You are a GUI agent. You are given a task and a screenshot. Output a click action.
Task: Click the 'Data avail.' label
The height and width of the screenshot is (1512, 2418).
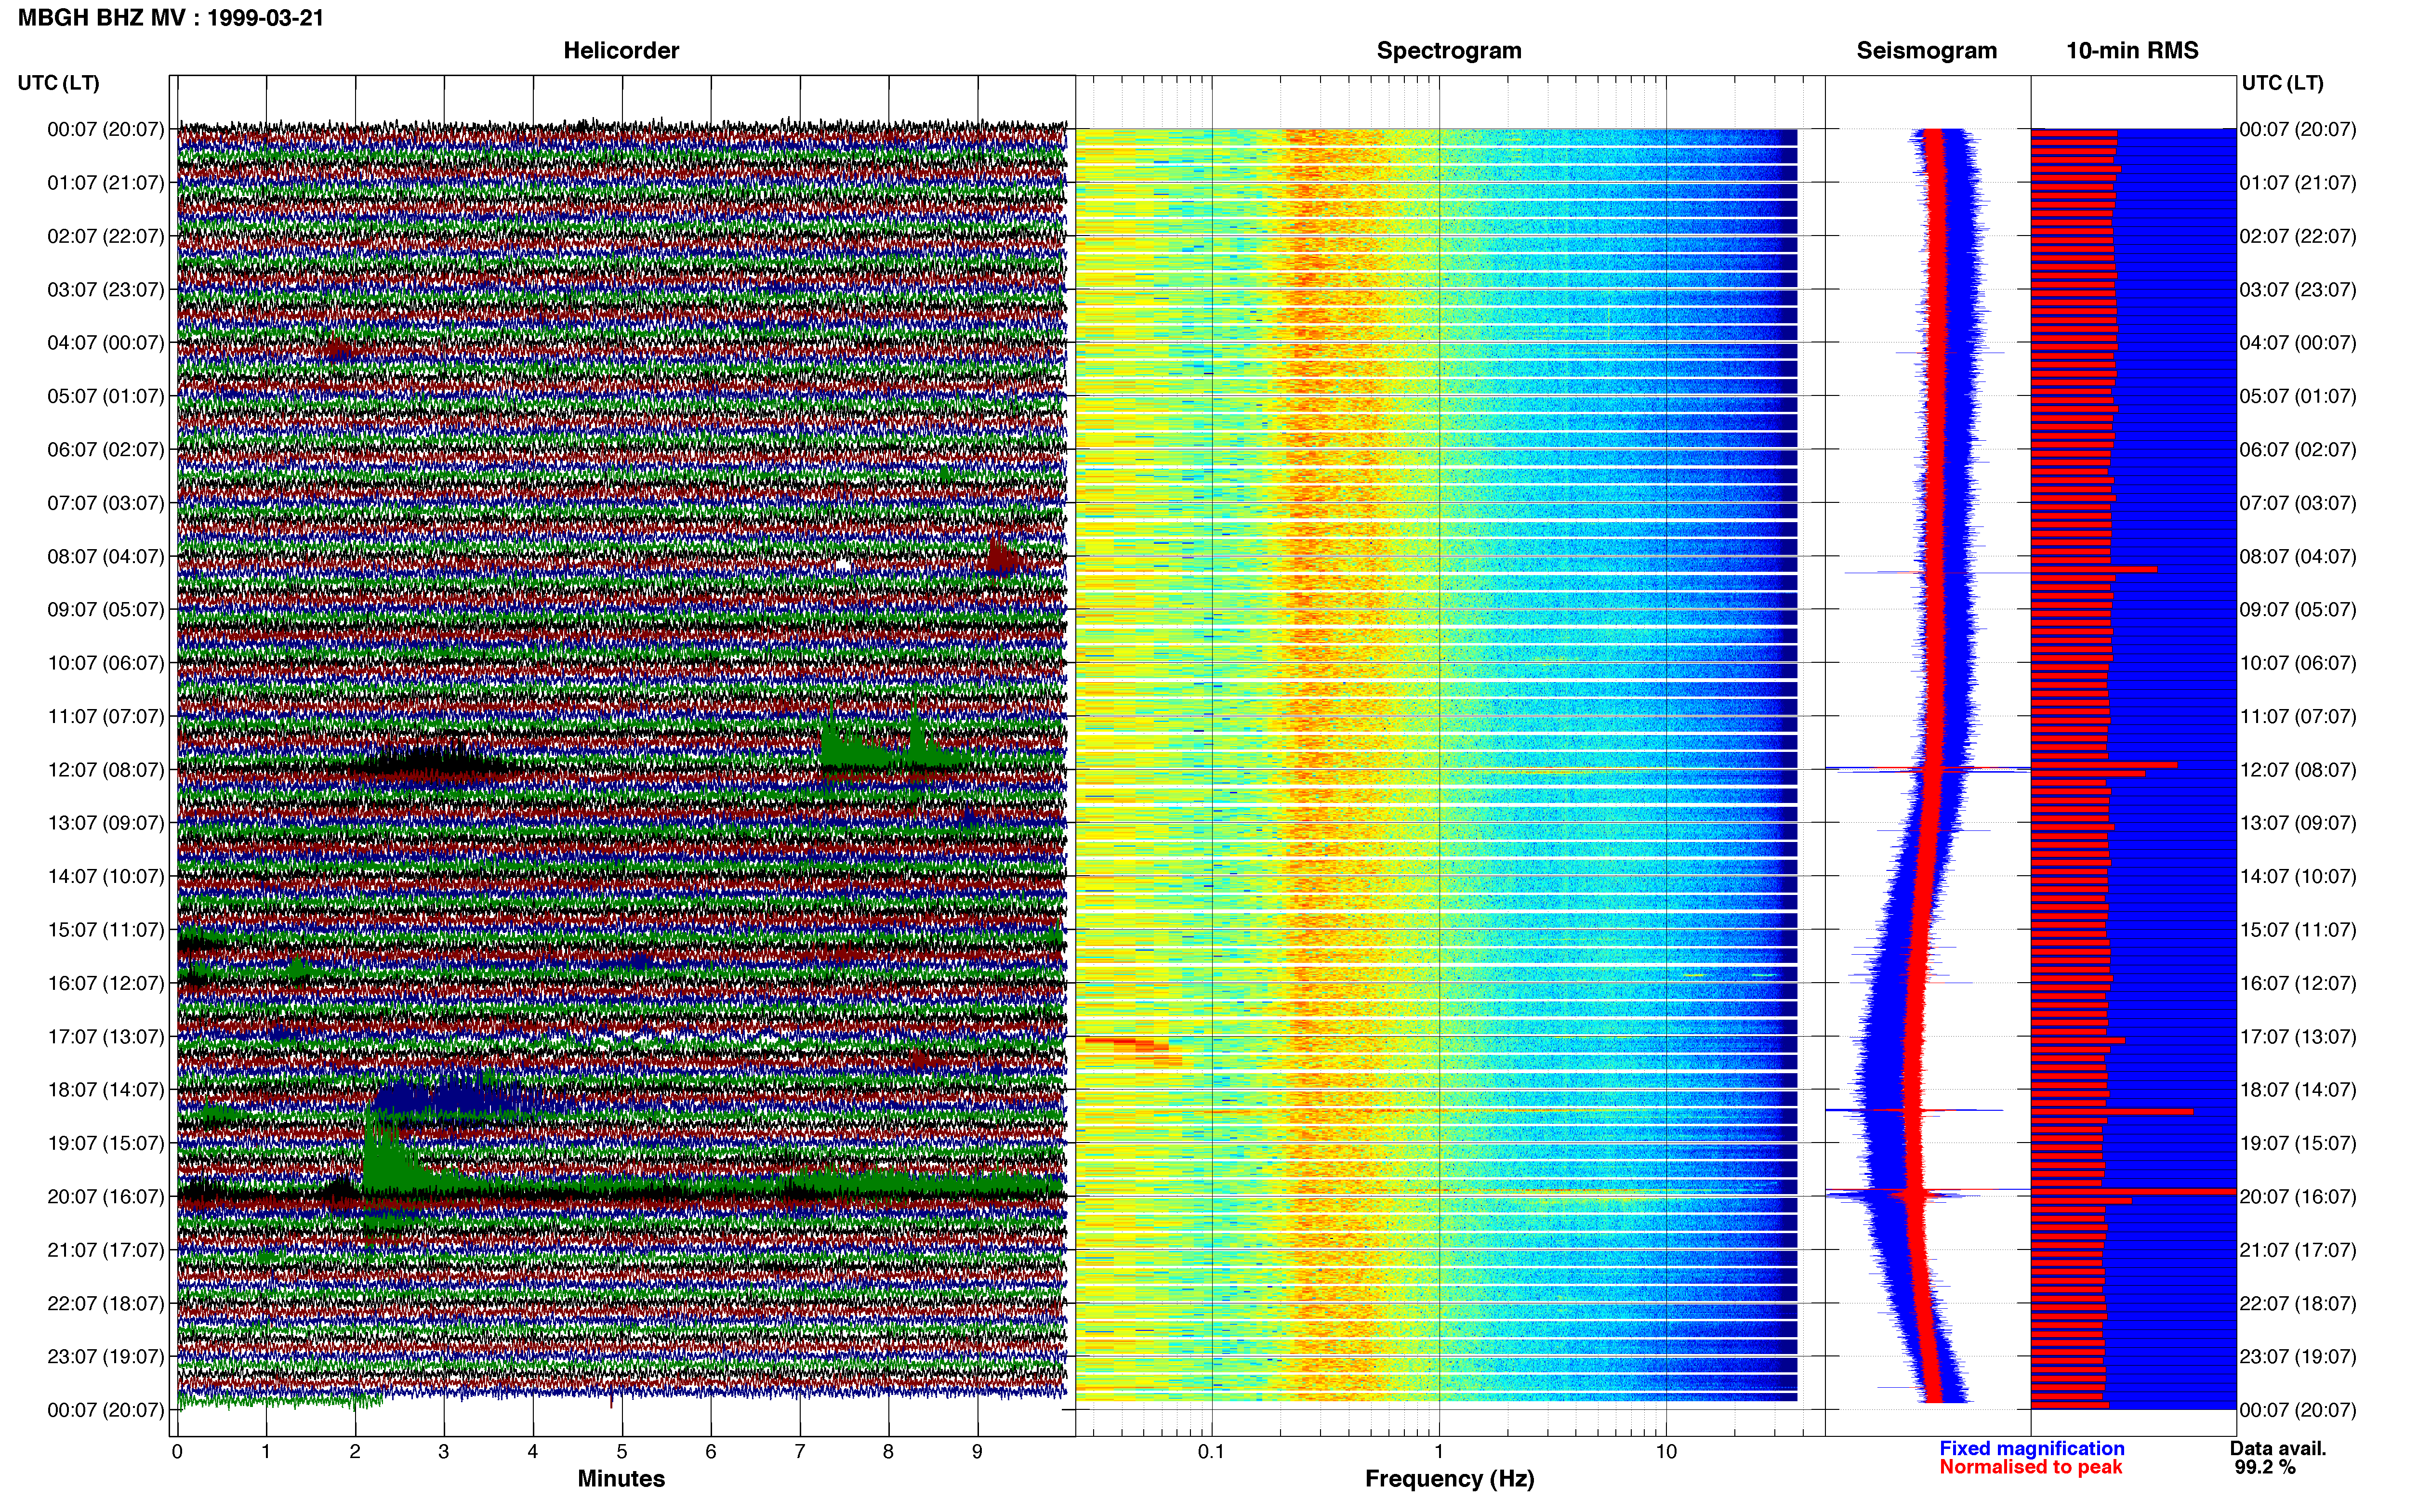(2278, 1449)
